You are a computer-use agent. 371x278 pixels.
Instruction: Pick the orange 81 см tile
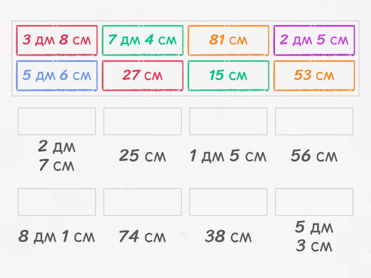tap(228, 40)
